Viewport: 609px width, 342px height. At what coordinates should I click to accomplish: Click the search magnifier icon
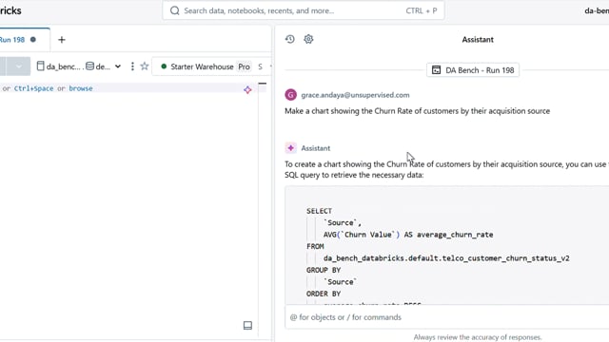(x=175, y=10)
